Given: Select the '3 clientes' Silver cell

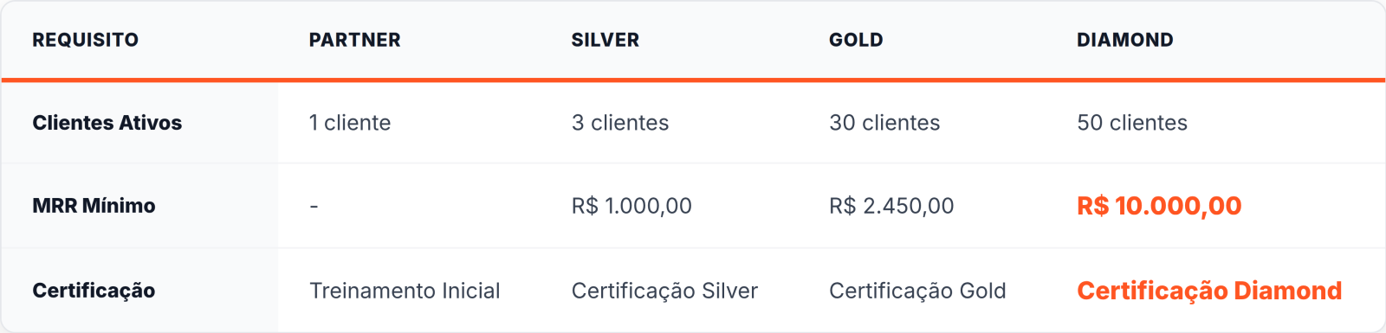Looking at the screenshot, I should point(620,123).
